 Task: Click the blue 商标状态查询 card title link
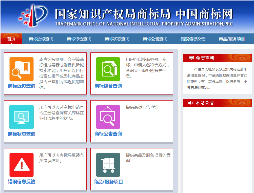22,134
